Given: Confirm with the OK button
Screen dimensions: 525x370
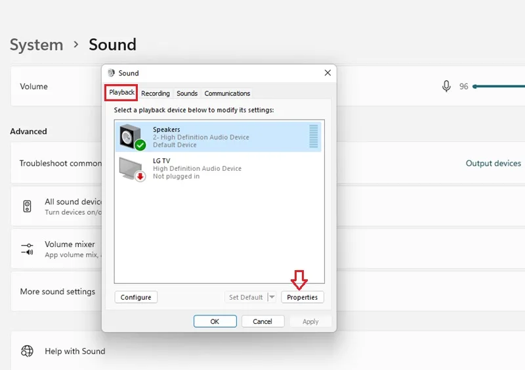Looking at the screenshot, I should tap(215, 321).
